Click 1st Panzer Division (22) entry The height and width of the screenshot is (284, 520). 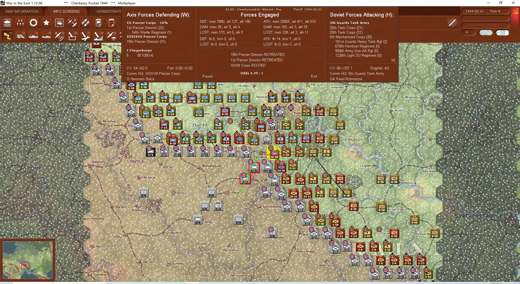click(145, 28)
